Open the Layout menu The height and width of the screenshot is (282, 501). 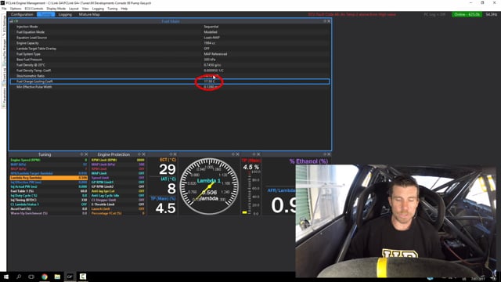[74, 9]
